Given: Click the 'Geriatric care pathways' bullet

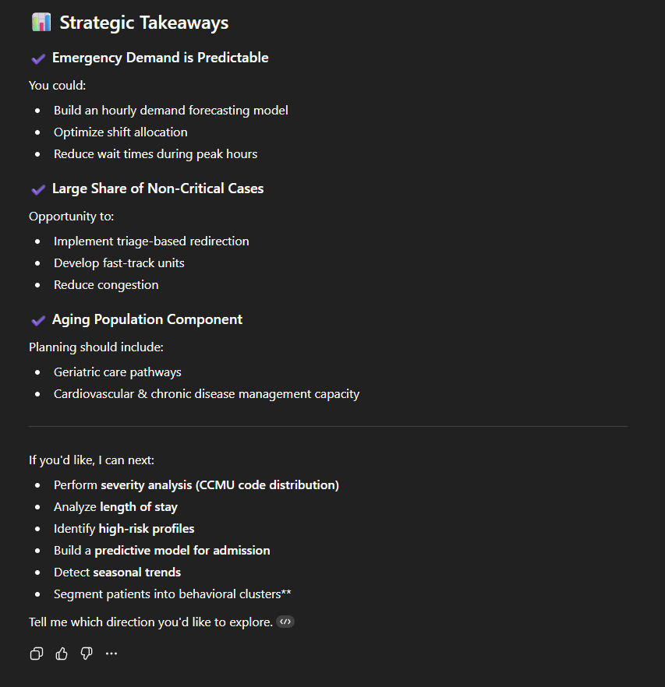Looking at the screenshot, I should (118, 372).
